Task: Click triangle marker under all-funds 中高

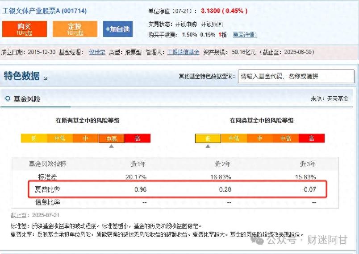Action: [112, 146]
